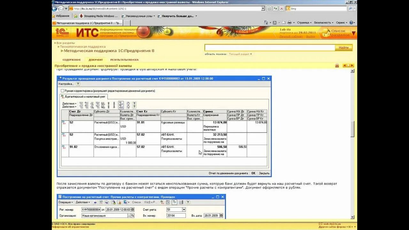Open the Текущий раздел search scope dropdown

[240, 54]
